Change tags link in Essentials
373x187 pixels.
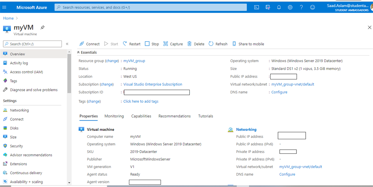pos(94,101)
